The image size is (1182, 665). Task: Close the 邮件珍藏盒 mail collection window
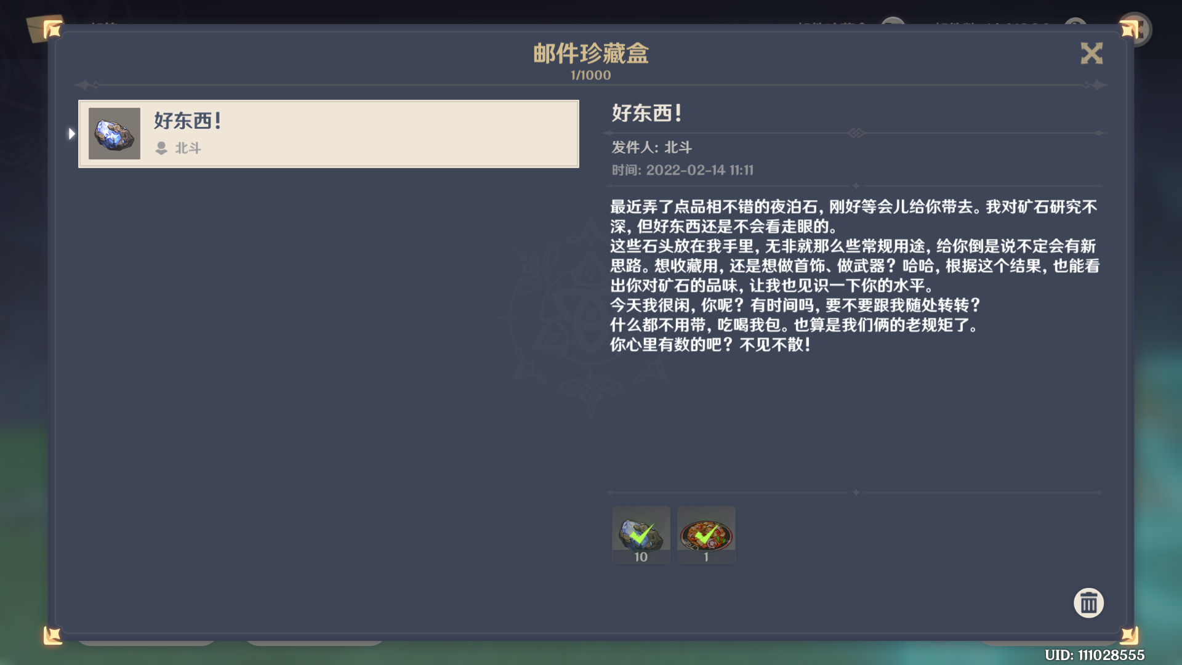pos(1092,54)
